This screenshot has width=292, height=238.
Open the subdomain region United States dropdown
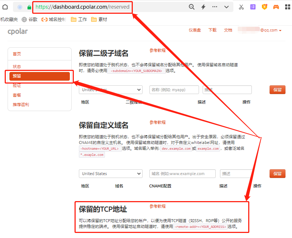click(x=110, y=90)
